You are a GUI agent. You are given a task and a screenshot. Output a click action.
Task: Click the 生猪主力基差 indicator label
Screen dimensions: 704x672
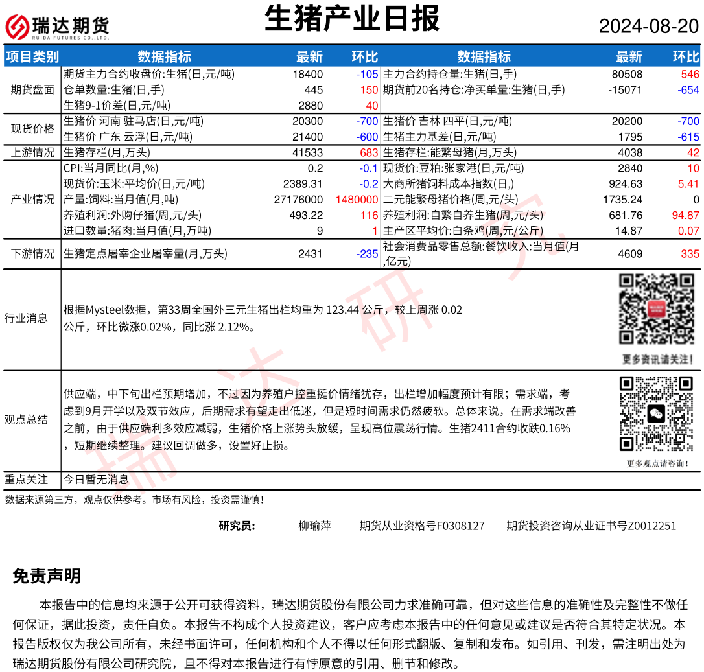(439, 137)
